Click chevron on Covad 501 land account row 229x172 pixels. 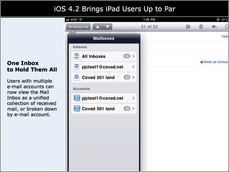point(133,109)
